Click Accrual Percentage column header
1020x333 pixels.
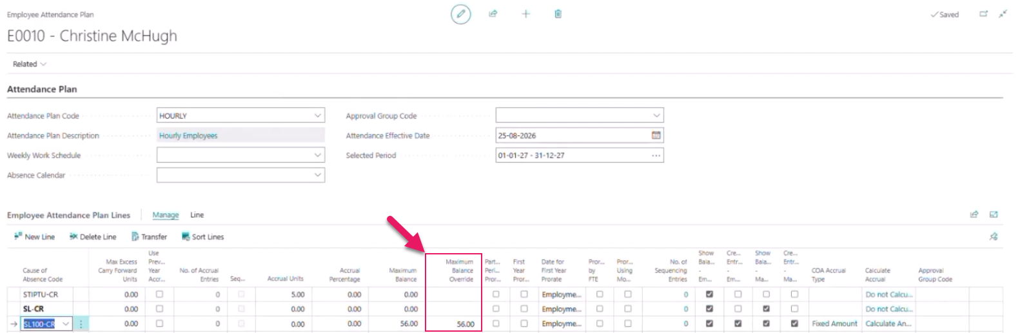[345, 275]
